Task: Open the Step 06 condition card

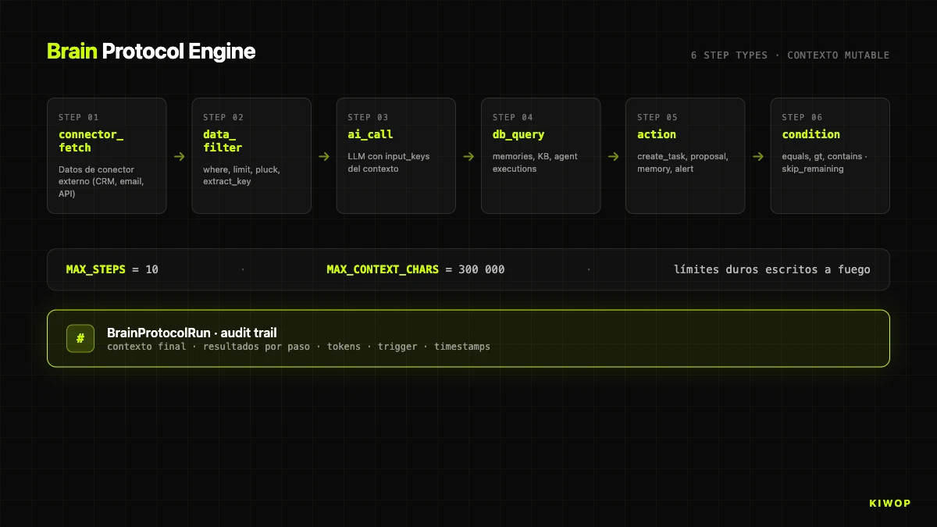Action: [830, 155]
